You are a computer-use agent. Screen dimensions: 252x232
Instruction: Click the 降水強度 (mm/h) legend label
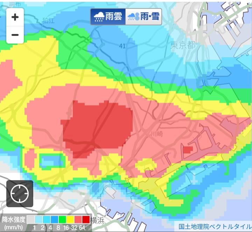point(13,223)
